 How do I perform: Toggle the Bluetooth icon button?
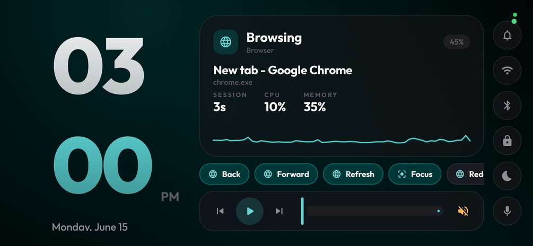tap(507, 106)
